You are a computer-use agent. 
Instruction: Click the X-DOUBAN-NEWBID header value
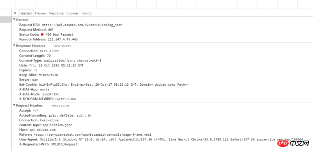[x=65, y=99]
